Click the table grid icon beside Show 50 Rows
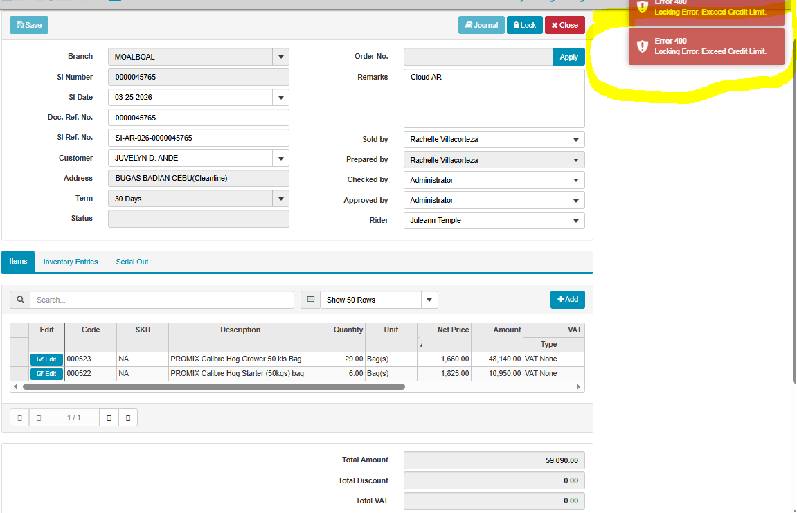 click(310, 300)
